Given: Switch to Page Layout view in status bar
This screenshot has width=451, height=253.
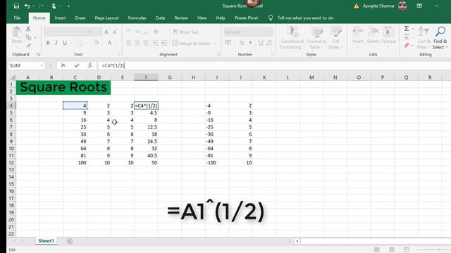Looking at the screenshot, I should point(392,249).
